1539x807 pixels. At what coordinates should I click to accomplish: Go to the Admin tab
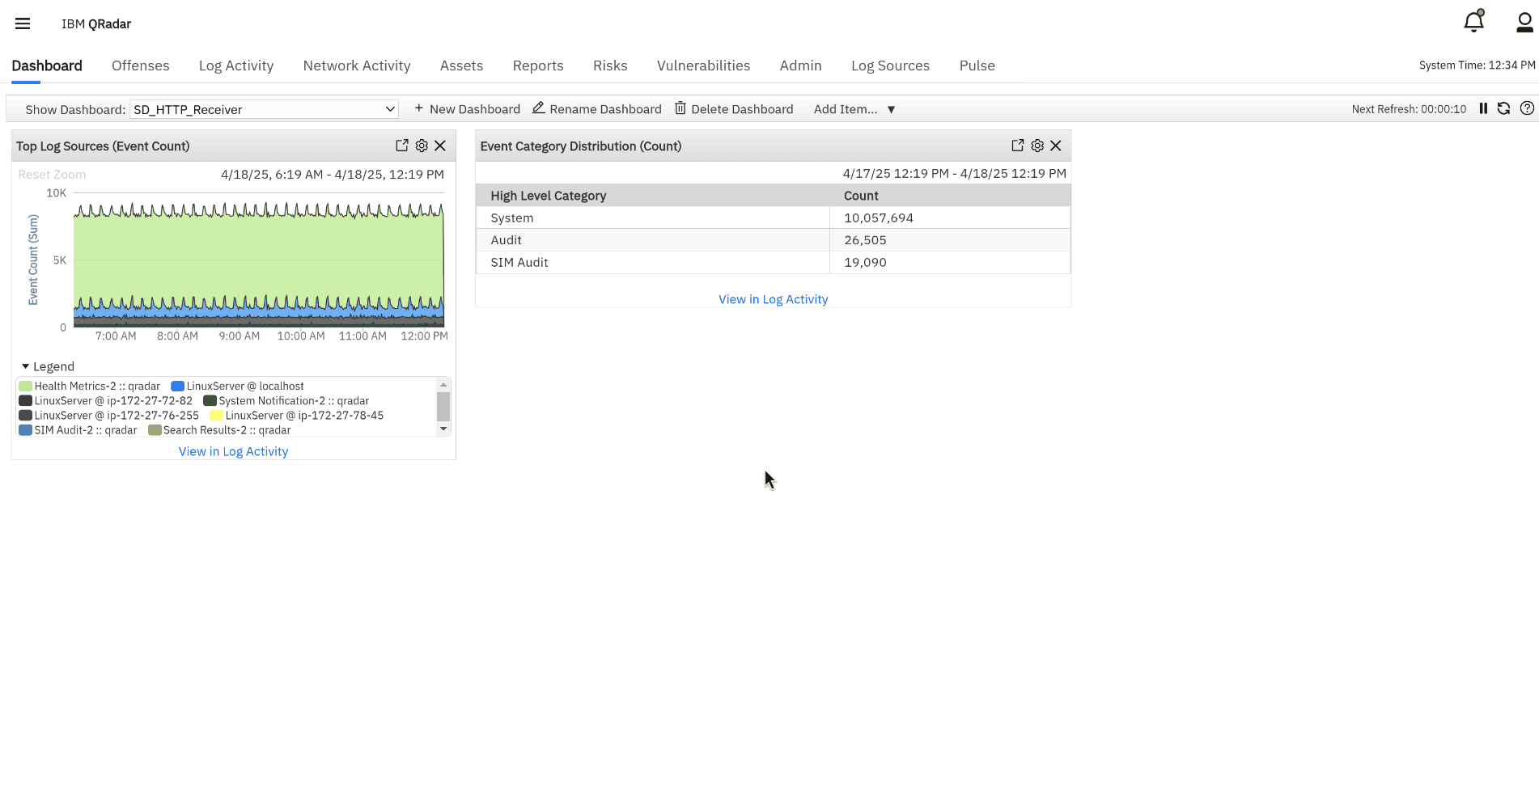click(x=800, y=65)
